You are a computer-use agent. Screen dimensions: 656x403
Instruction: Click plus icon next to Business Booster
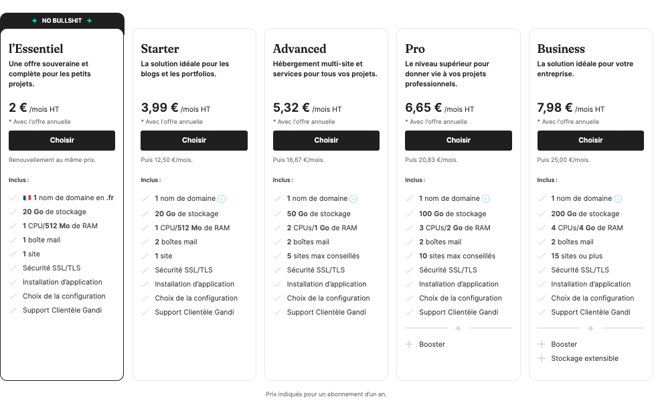pos(542,344)
